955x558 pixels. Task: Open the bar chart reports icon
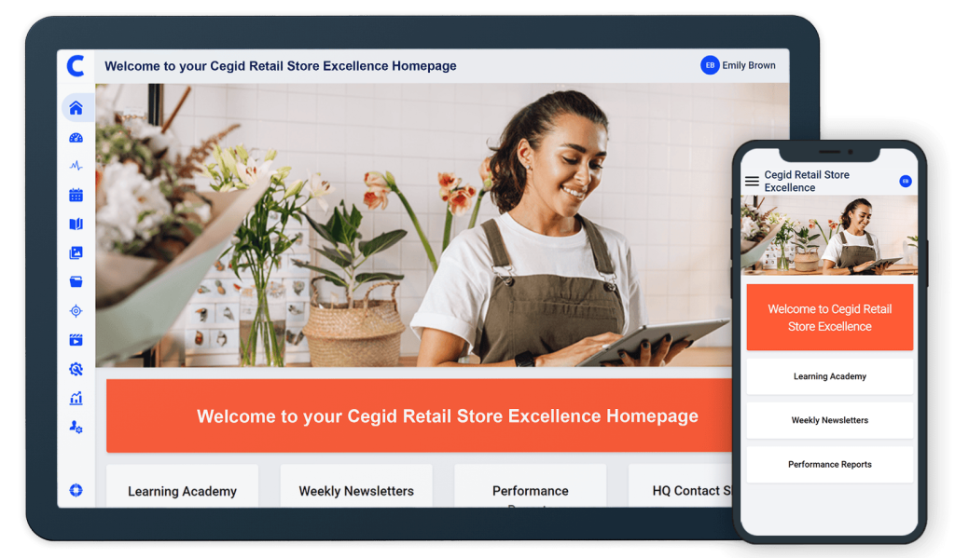(x=76, y=398)
